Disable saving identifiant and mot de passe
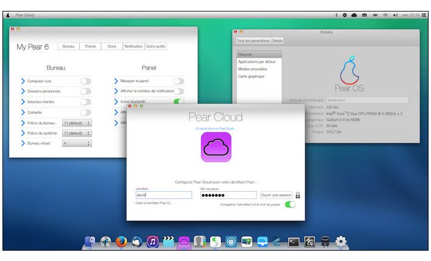Viewport: 431px width, 261px height. (x=290, y=205)
